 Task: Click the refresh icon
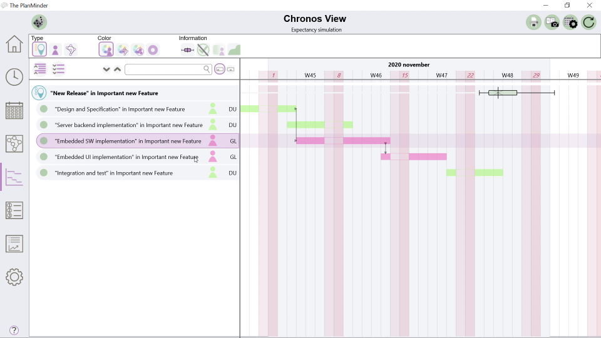(588, 23)
